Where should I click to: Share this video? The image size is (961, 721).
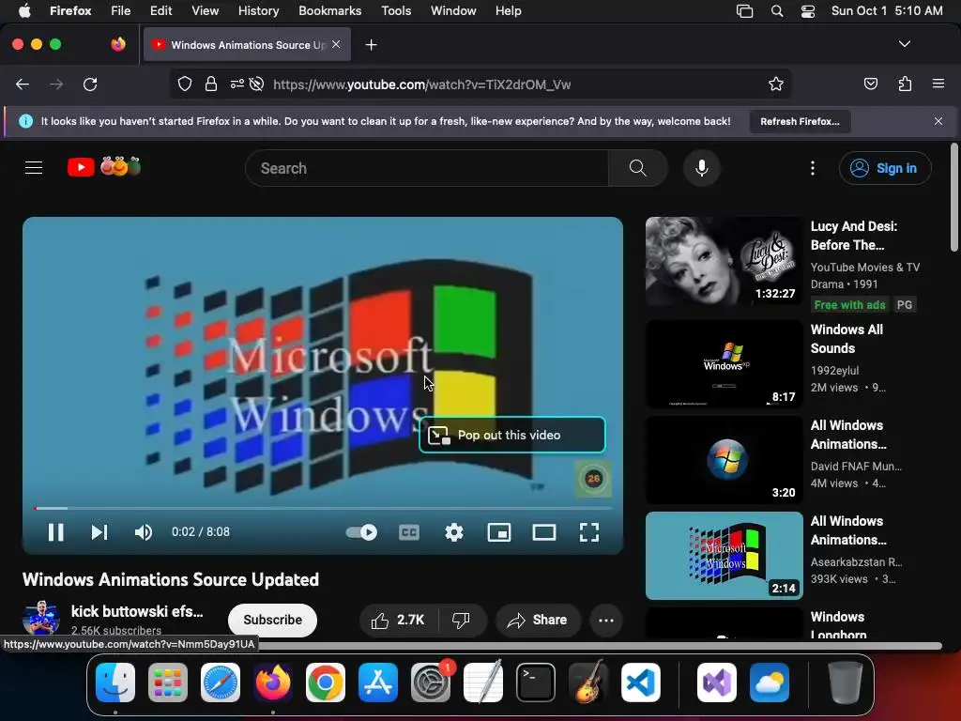coord(538,620)
